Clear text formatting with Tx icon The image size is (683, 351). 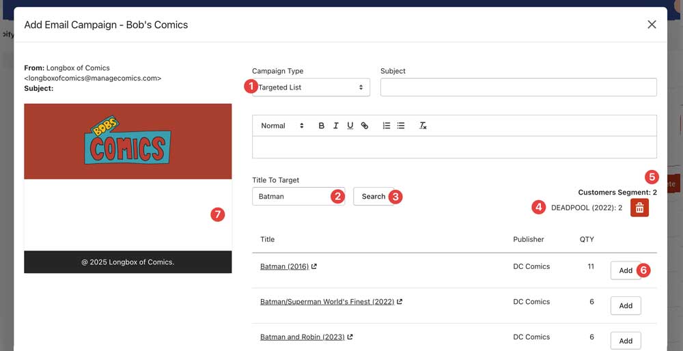(423, 126)
